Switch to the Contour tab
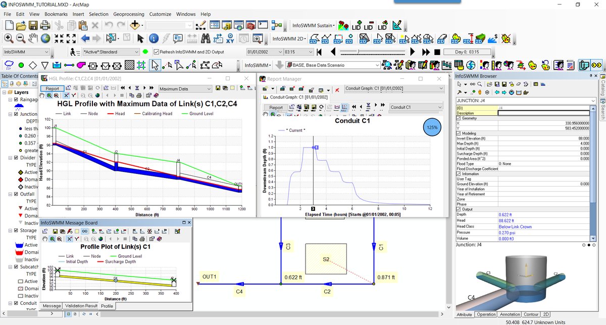The height and width of the screenshot is (325, 606). (531, 314)
